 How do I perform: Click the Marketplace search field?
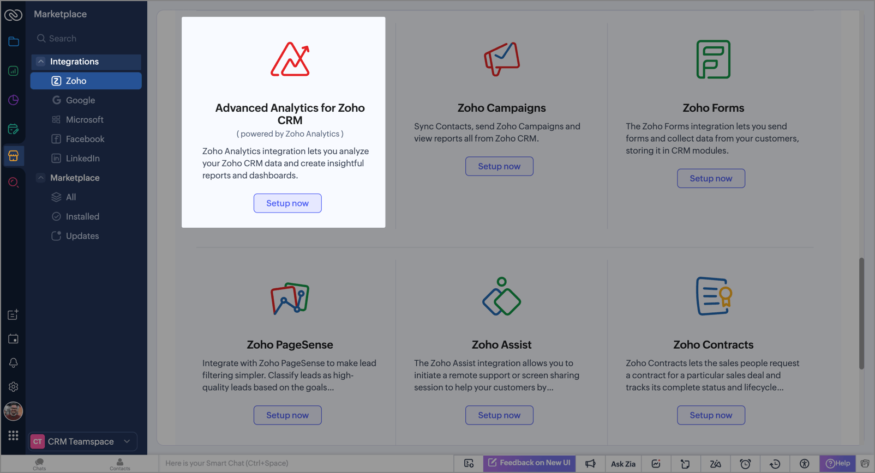(87, 39)
